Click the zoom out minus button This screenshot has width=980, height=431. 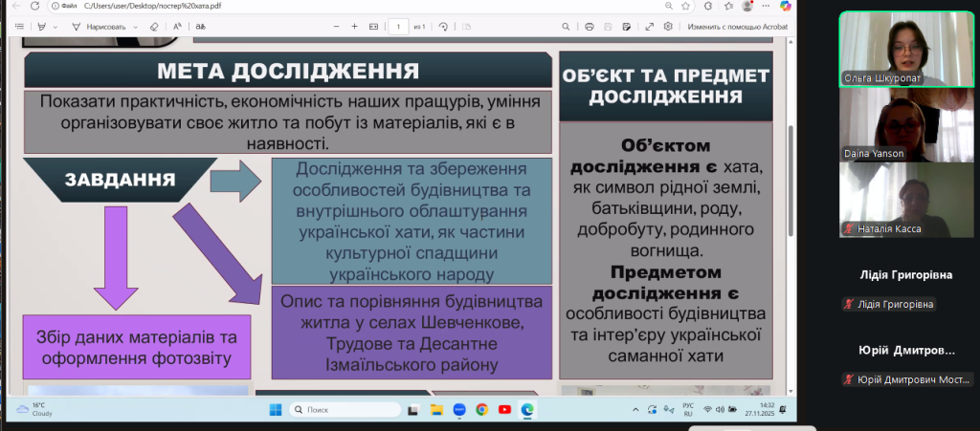[338, 27]
